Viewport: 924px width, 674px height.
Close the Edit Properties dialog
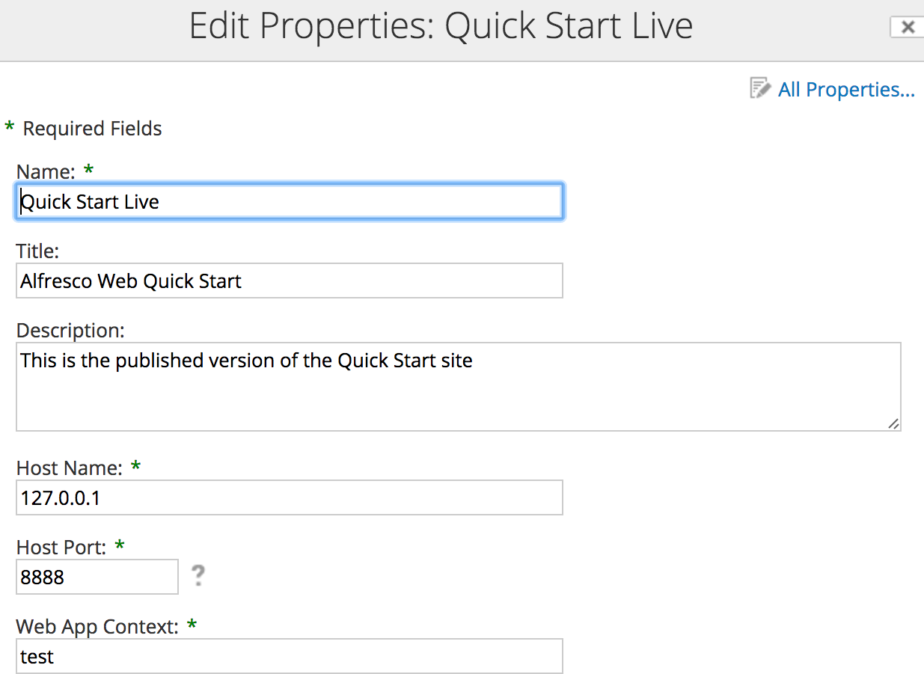(x=907, y=28)
